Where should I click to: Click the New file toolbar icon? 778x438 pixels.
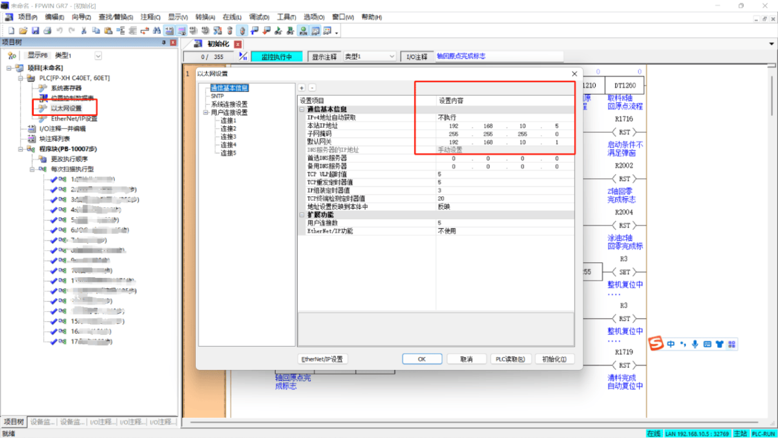pyautogui.click(x=11, y=30)
